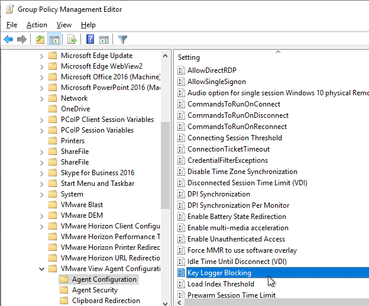369x306 pixels.
Task: Expand the Network tree node
Action: coord(41,99)
